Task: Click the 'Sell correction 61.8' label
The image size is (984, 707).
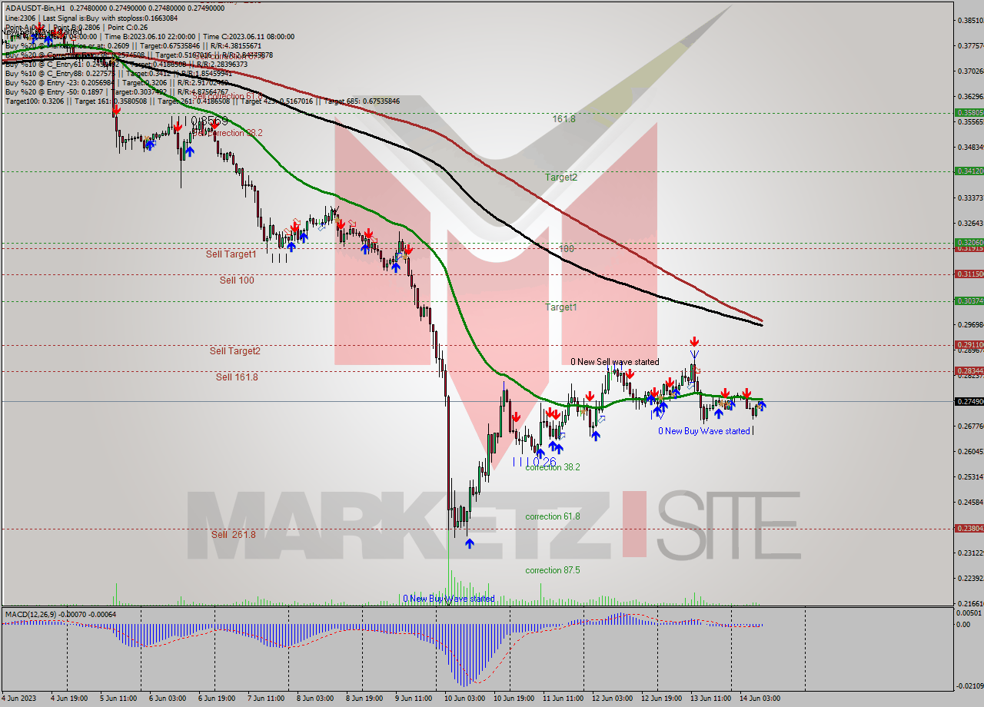Action: point(228,97)
